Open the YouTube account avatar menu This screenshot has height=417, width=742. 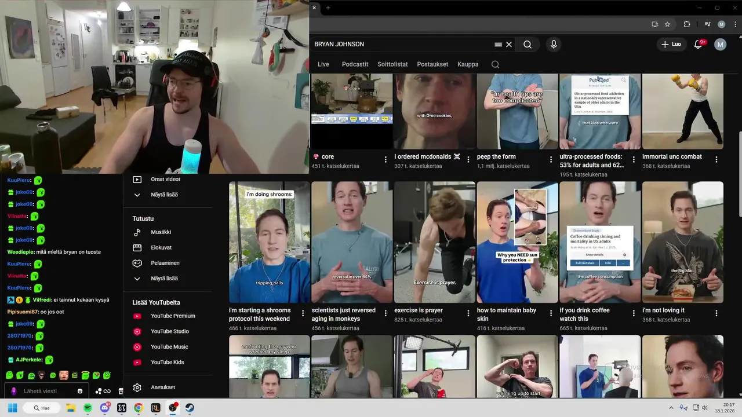[720, 44]
